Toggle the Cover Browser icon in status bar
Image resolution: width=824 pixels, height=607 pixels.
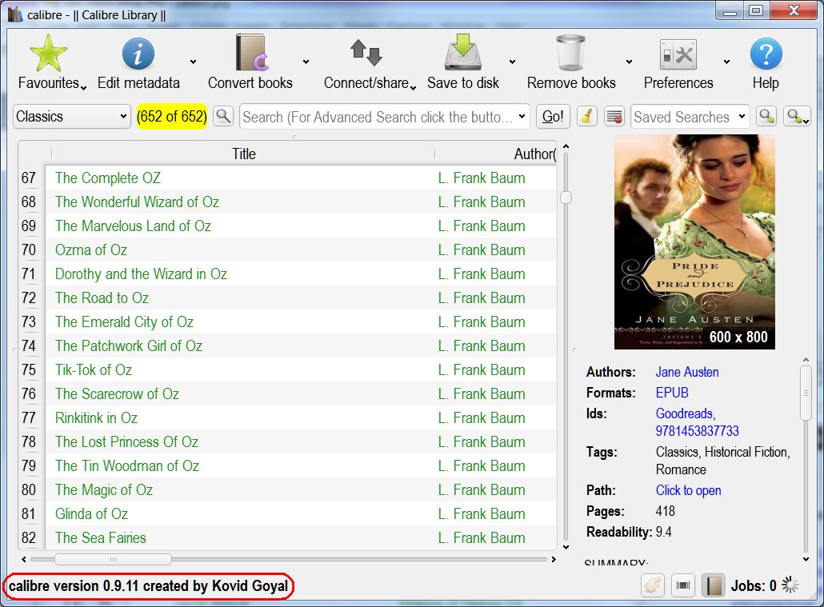pos(683,585)
